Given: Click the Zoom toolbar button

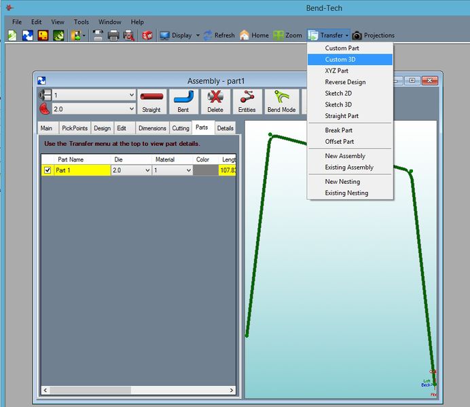Looking at the screenshot, I should point(287,35).
